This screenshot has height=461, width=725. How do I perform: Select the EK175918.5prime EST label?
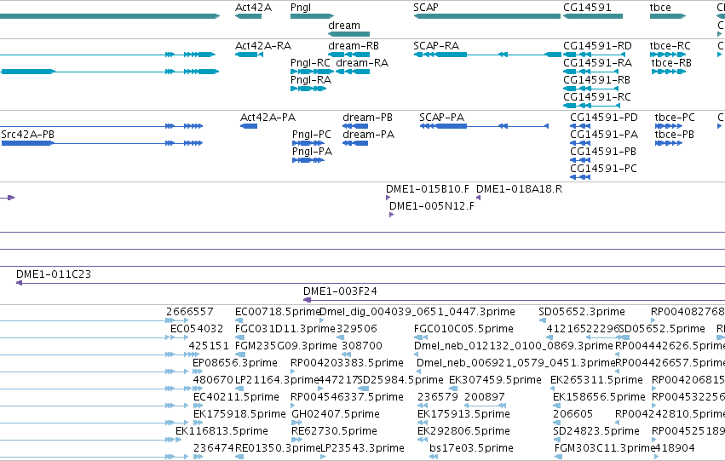pyautogui.click(x=239, y=415)
